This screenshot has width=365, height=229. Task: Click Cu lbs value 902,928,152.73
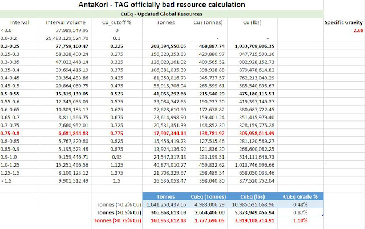pos(257,62)
